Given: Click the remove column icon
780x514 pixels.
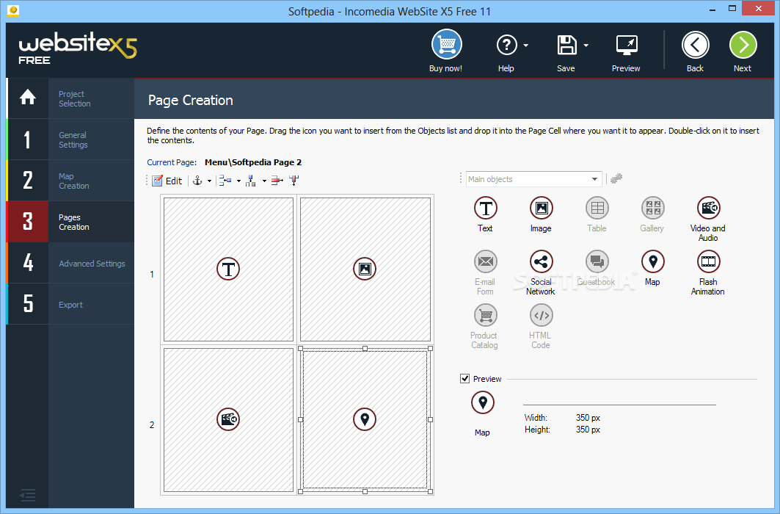Looking at the screenshot, I should pos(294,181).
